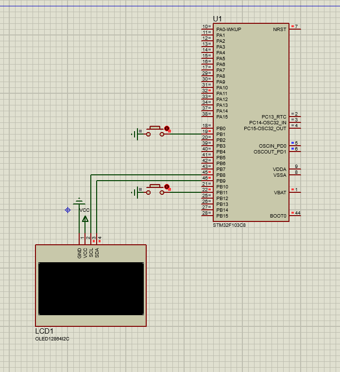Click the PB15 pin label

click(x=222, y=216)
